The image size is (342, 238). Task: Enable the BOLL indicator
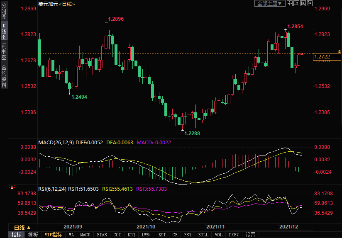(x=203, y=235)
